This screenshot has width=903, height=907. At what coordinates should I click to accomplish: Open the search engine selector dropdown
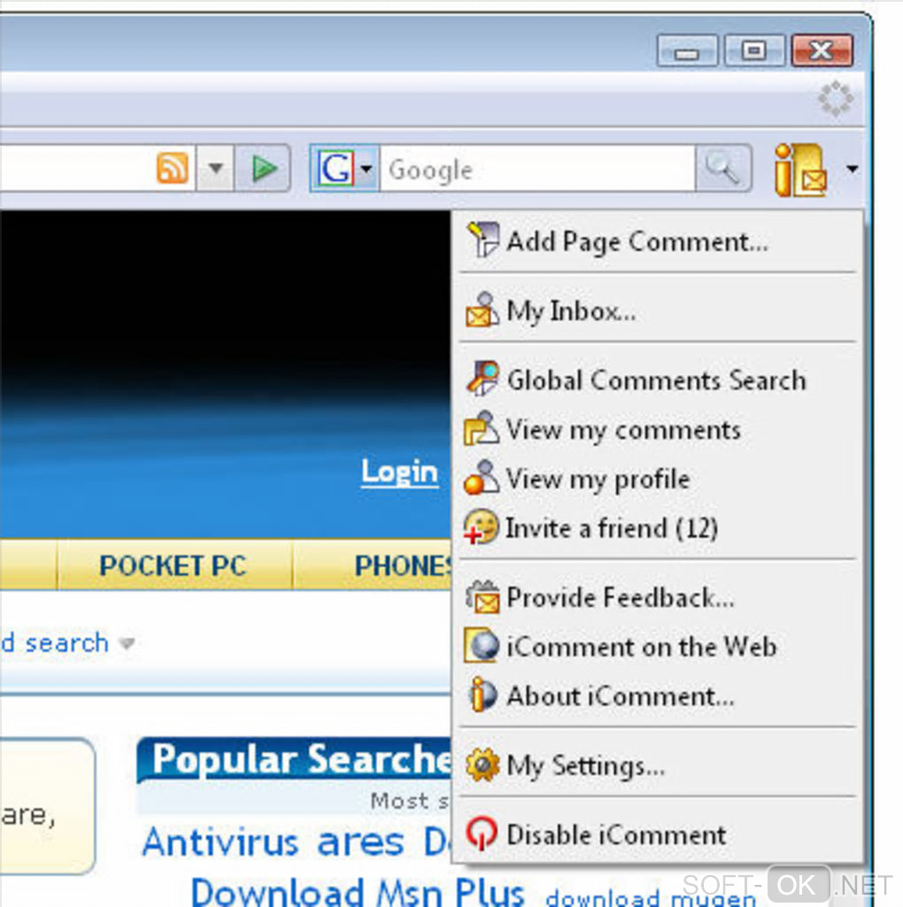pos(367,169)
